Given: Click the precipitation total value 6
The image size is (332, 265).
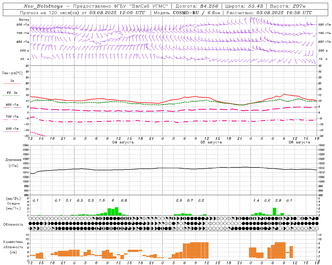Looking at the screenshot, I should pos(113,200).
